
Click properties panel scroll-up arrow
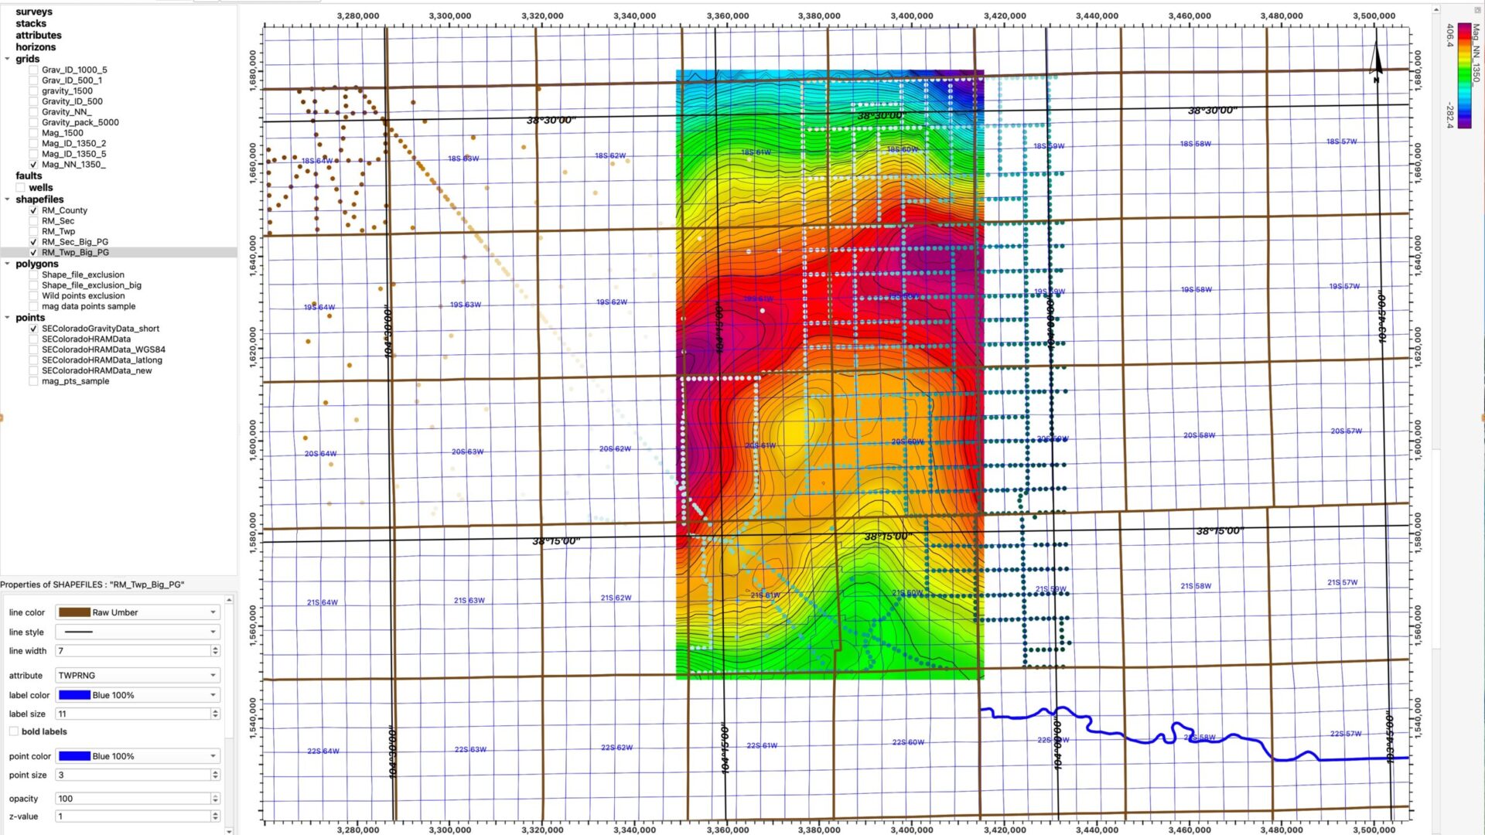pos(229,600)
